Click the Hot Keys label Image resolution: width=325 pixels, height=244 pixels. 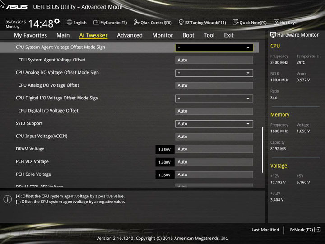(288, 23)
